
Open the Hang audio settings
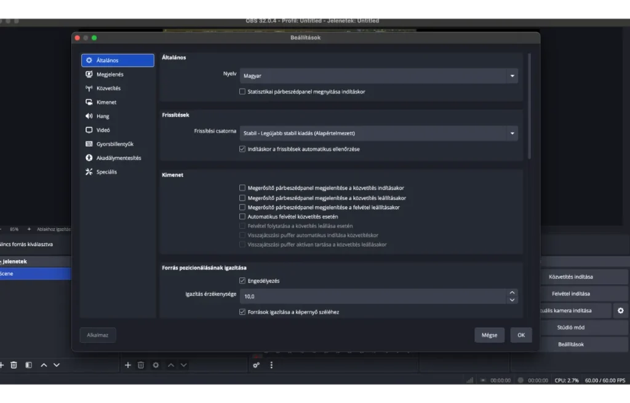(x=118, y=116)
